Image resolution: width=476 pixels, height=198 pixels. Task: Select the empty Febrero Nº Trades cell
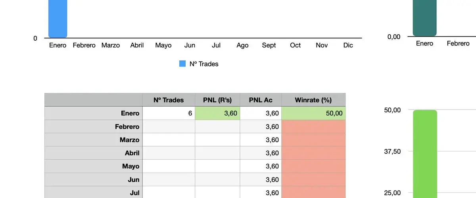(169, 126)
